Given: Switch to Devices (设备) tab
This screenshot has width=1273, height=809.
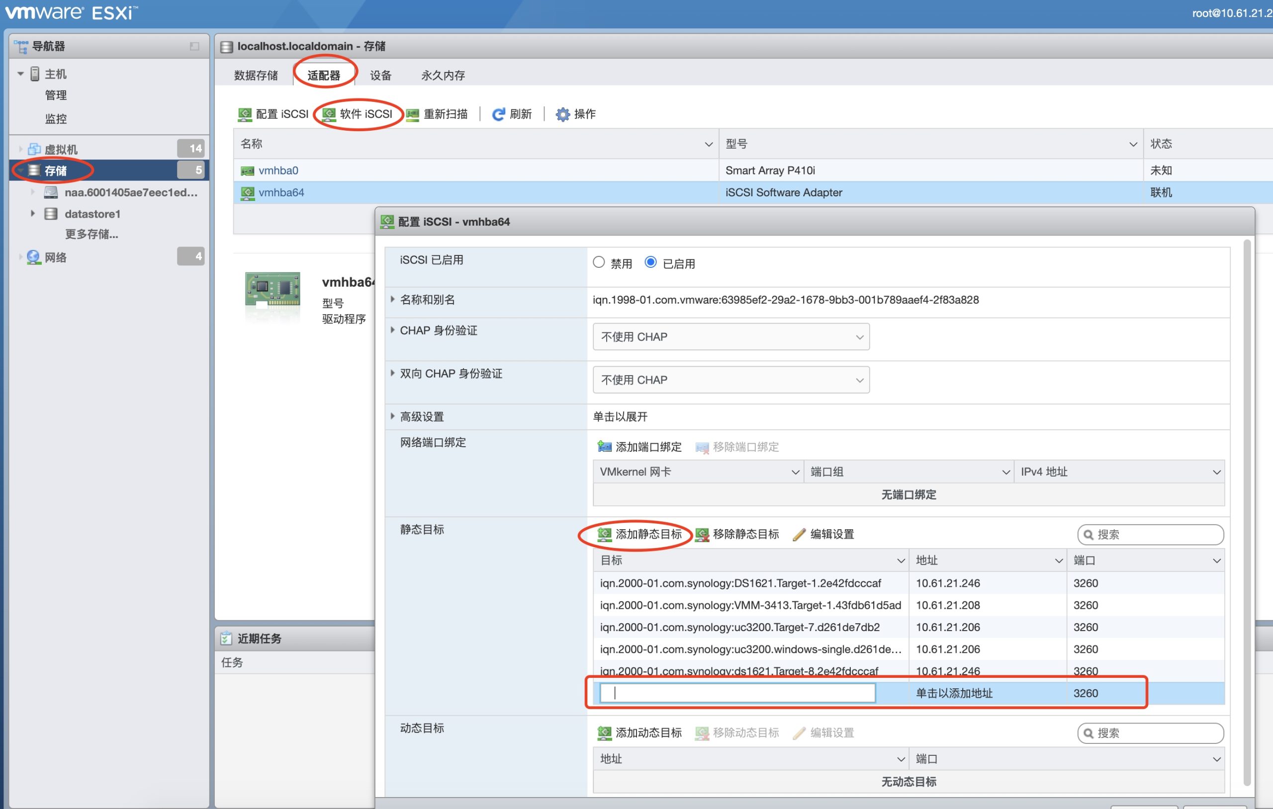Looking at the screenshot, I should tap(380, 76).
